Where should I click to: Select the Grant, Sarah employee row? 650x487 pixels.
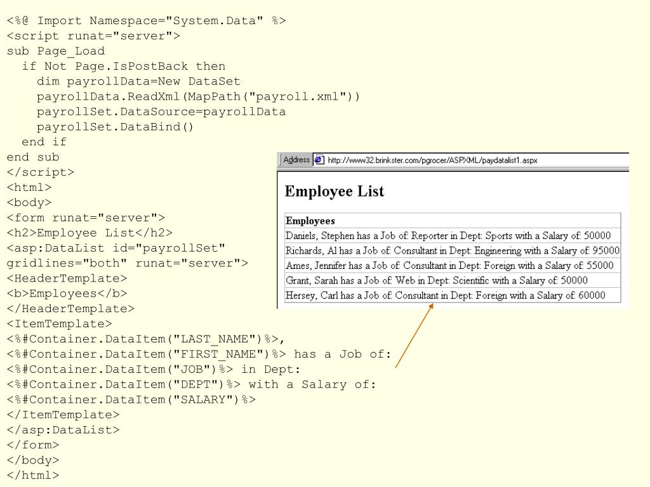(x=453, y=280)
